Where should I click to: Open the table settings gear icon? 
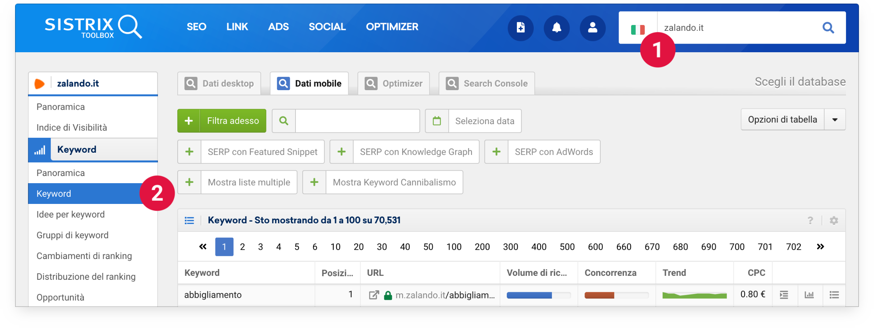click(x=834, y=220)
